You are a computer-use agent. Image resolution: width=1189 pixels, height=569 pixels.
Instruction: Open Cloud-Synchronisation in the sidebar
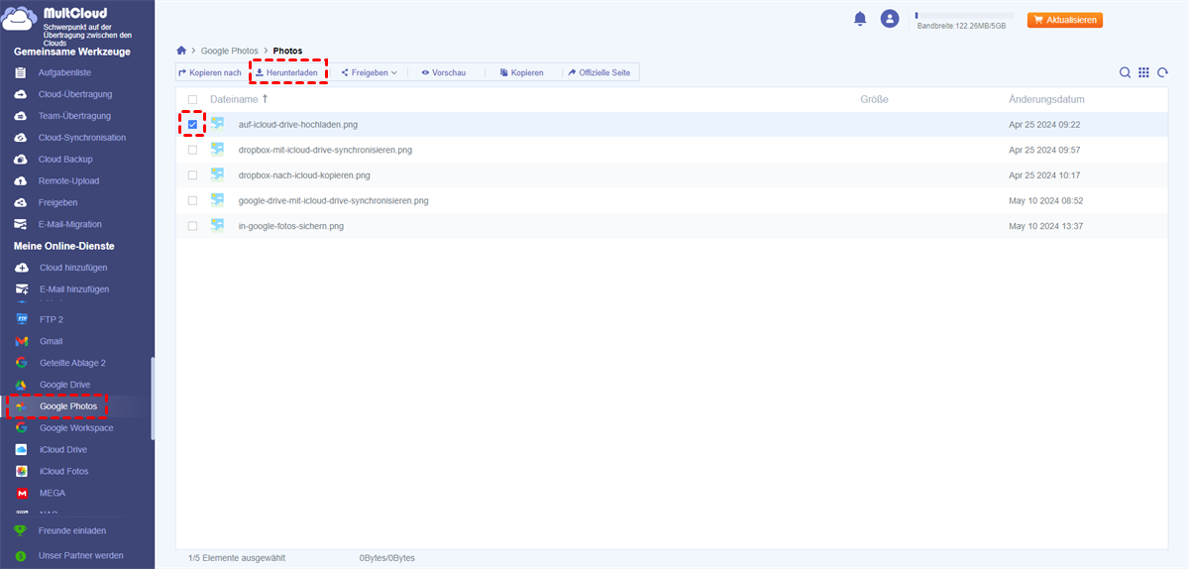[x=82, y=138]
